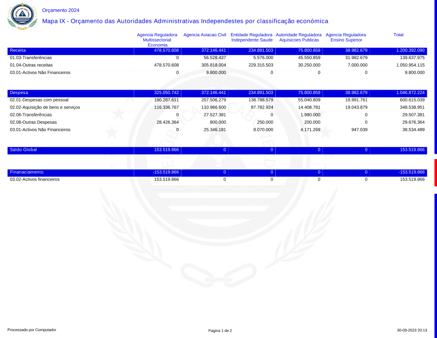Click the Agencia Aviacao Civil column header
This screenshot has width=437, height=338.
pos(205,35)
